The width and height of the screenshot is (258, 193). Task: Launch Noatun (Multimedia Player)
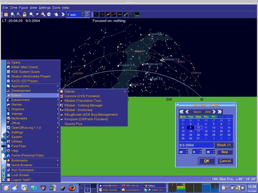[x=34, y=76]
